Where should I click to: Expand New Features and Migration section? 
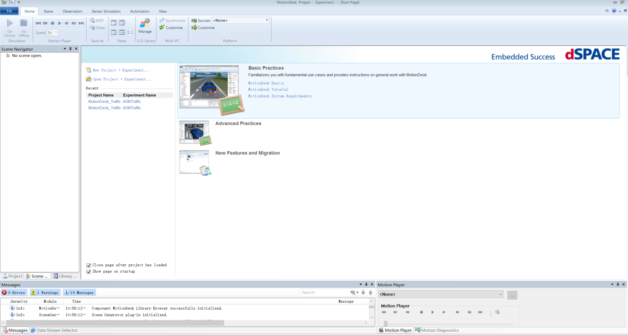pyautogui.click(x=248, y=153)
